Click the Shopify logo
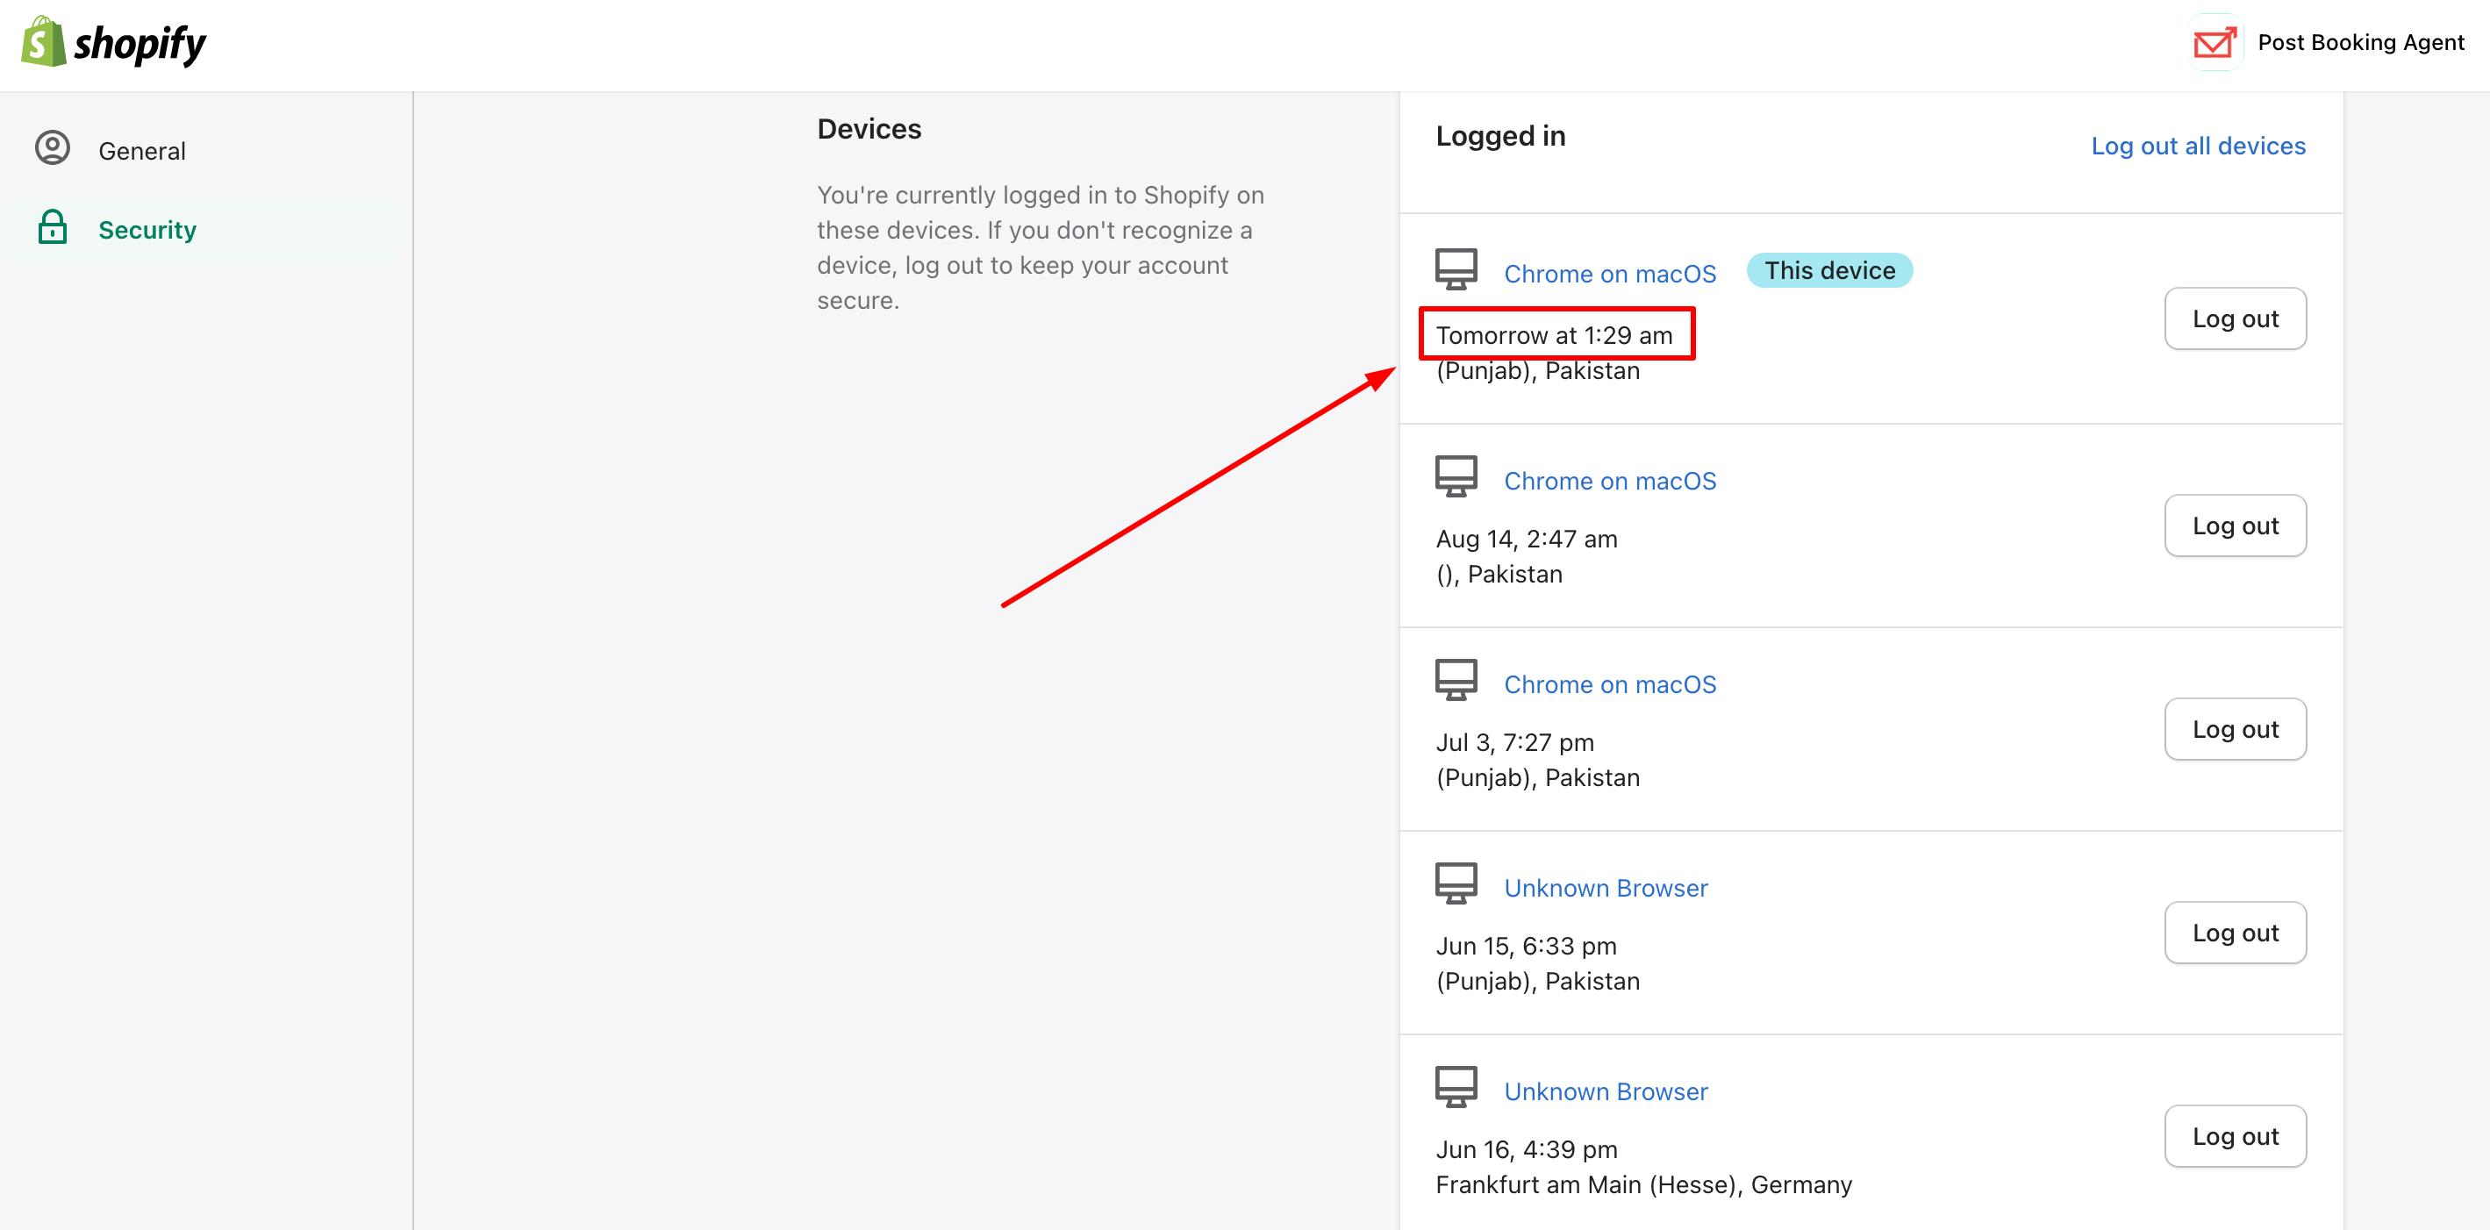Image resolution: width=2490 pixels, height=1230 pixels. pyautogui.click(x=114, y=42)
